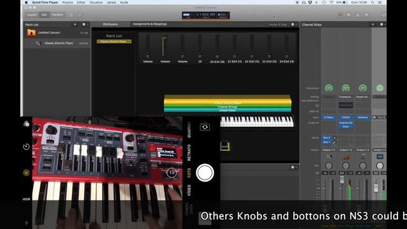Click Expression knob on second channel strip
This screenshot has height=229, width=407.
(x=346, y=88)
